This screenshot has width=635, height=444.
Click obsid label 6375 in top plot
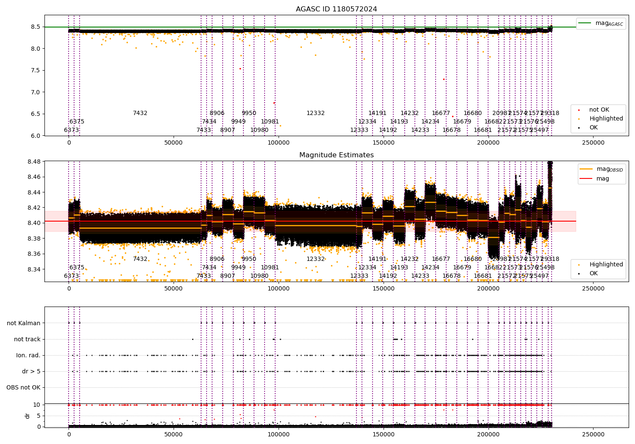[77, 122]
